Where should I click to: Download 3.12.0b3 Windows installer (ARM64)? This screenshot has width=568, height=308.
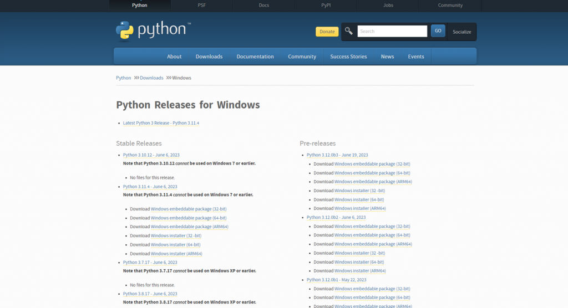[360, 208]
